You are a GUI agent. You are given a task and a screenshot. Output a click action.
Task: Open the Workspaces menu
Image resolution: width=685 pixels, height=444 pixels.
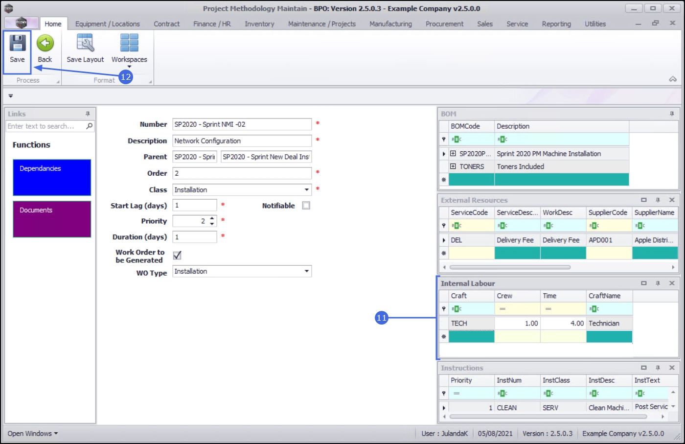tap(129, 49)
